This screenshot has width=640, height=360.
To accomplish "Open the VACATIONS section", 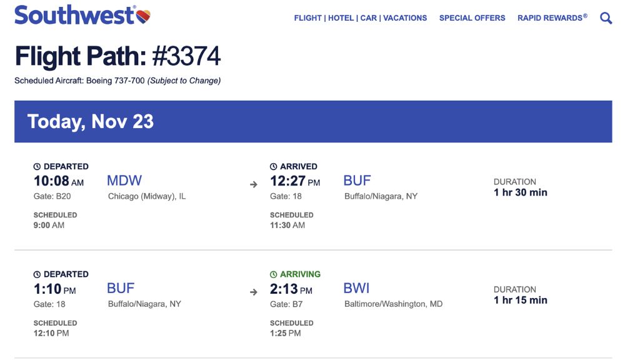I will 406,17.
